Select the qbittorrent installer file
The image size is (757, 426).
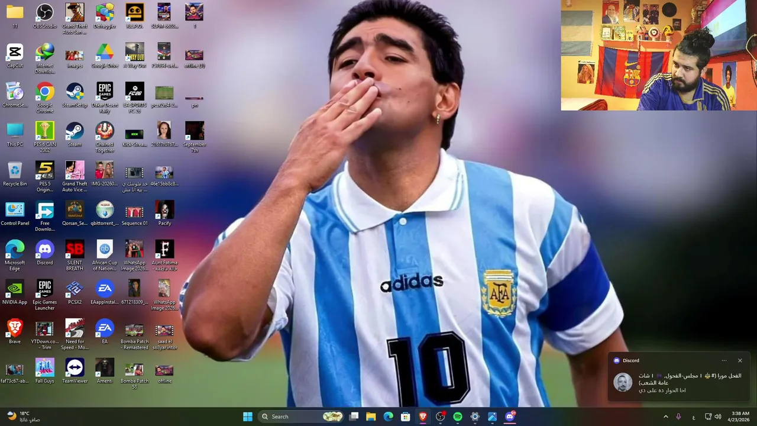coord(105,213)
